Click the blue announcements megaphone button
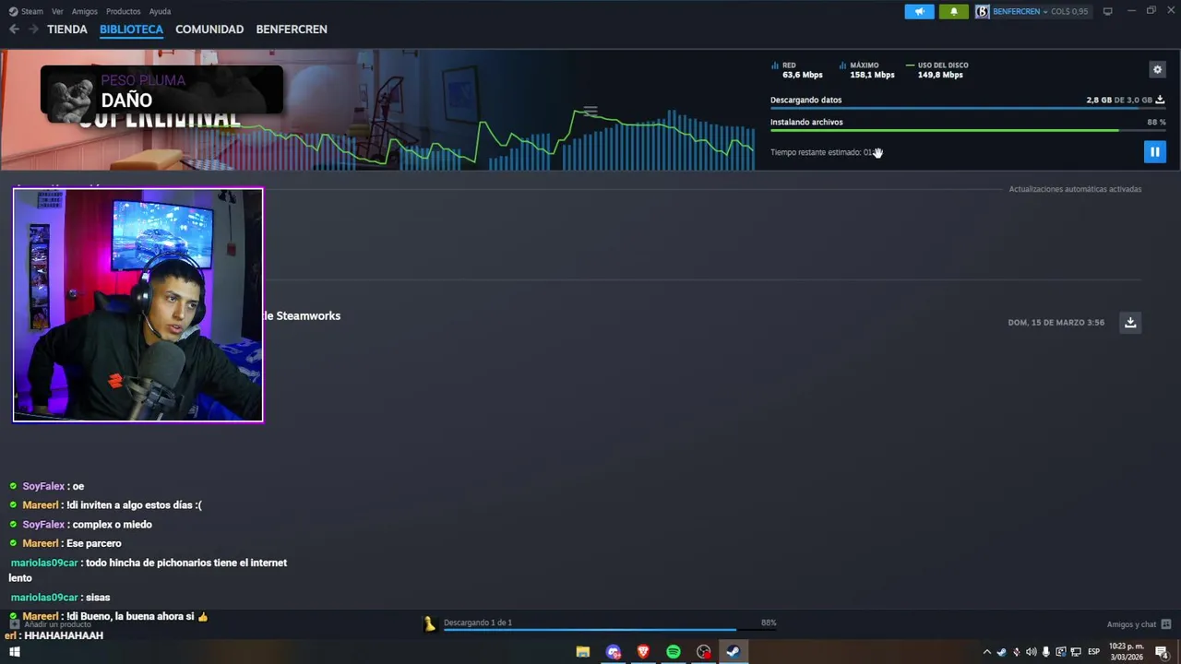Viewport: 1181px width, 664px height. click(x=919, y=11)
